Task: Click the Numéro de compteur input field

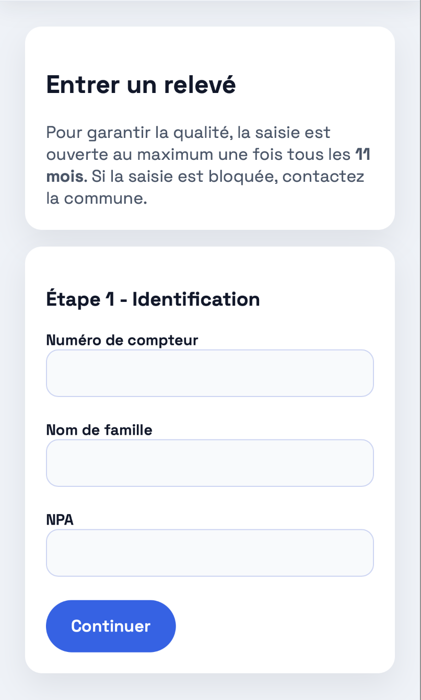Action: click(x=210, y=373)
